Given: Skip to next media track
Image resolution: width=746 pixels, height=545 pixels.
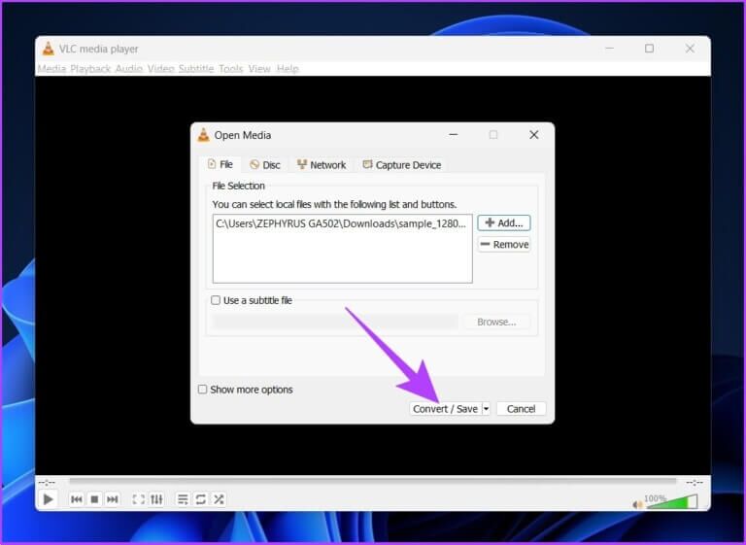Looking at the screenshot, I should pyautogui.click(x=113, y=499).
